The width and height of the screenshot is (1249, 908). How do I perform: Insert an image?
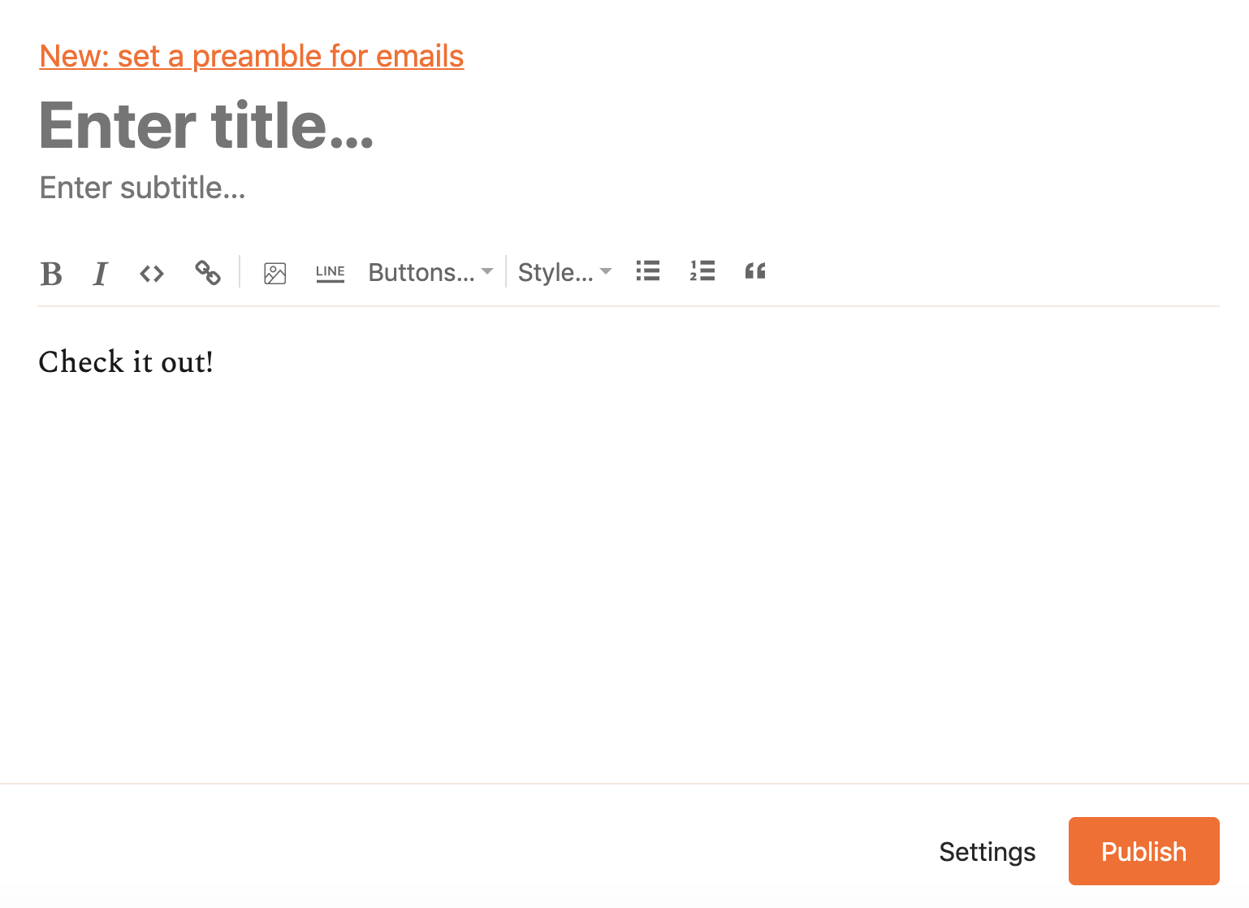[x=274, y=274]
